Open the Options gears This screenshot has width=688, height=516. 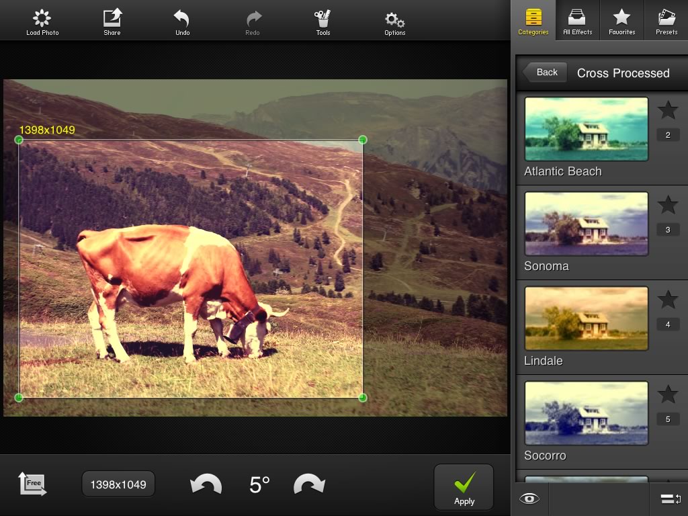(x=394, y=22)
